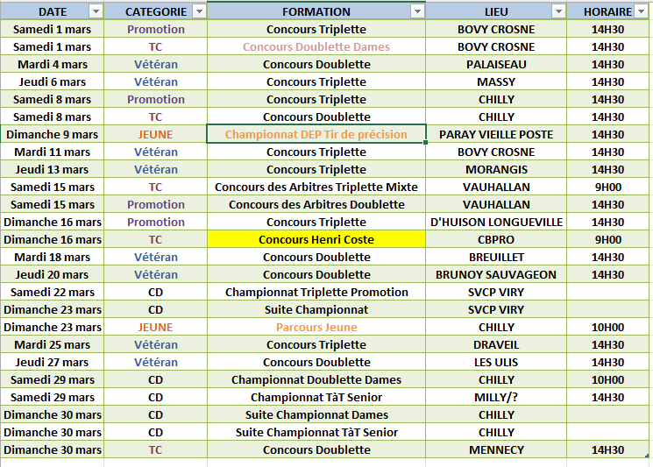Select the orange Parcours Jeune cell
This screenshot has height=467, width=653.
point(316,327)
